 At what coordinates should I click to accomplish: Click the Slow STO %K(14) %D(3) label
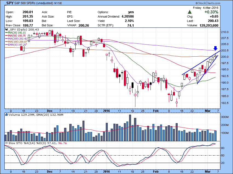(27, 143)
